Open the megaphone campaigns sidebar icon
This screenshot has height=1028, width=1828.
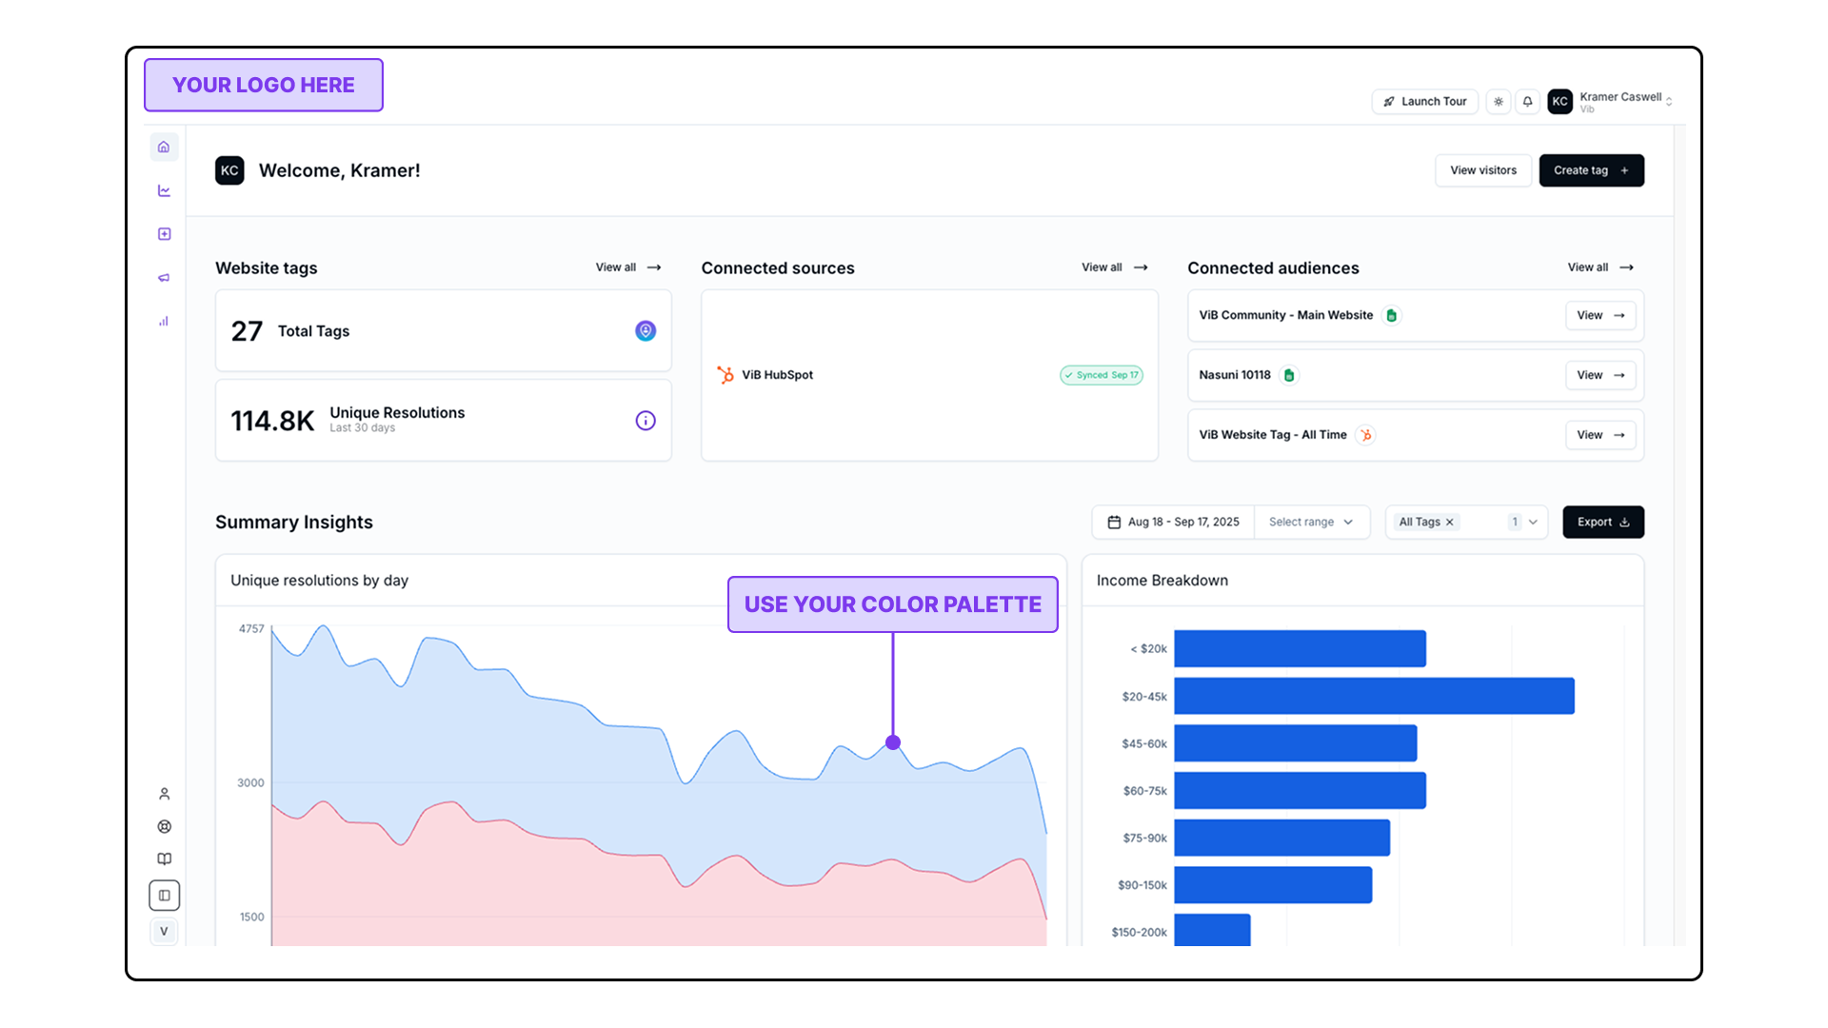coord(164,278)
